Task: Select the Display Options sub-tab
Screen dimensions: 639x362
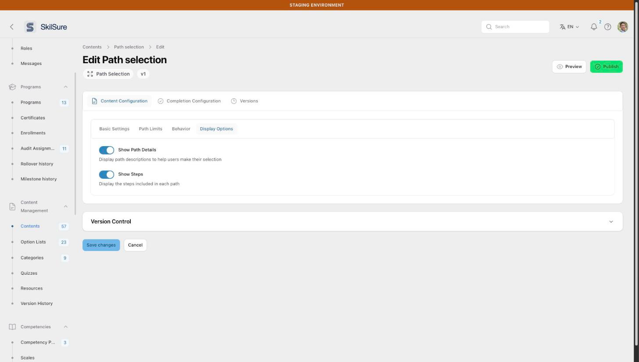Action: click(x=216, y=129)
